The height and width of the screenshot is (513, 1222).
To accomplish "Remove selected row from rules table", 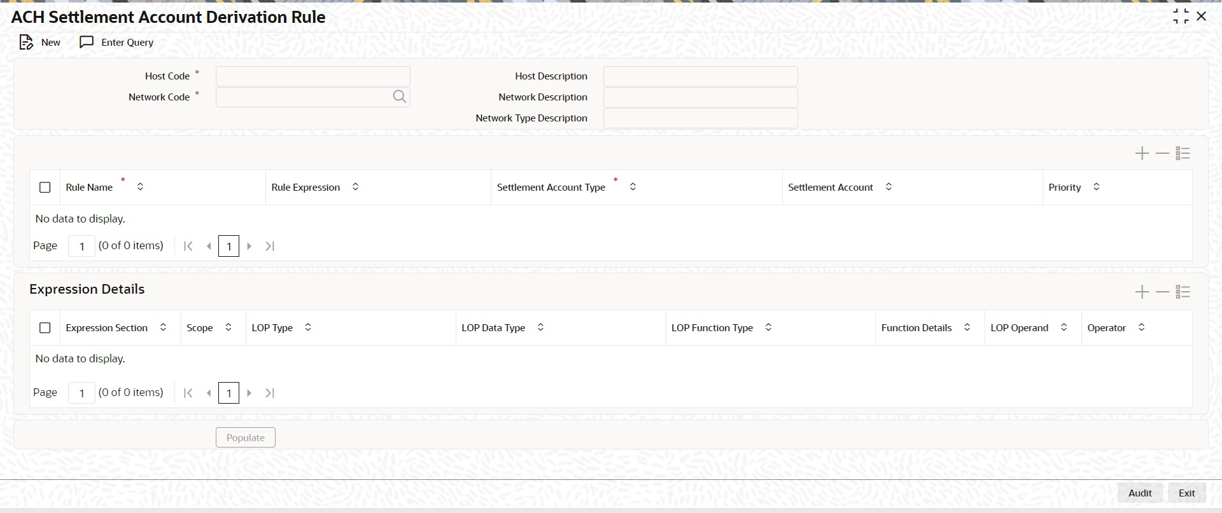I will [1163, 153].
